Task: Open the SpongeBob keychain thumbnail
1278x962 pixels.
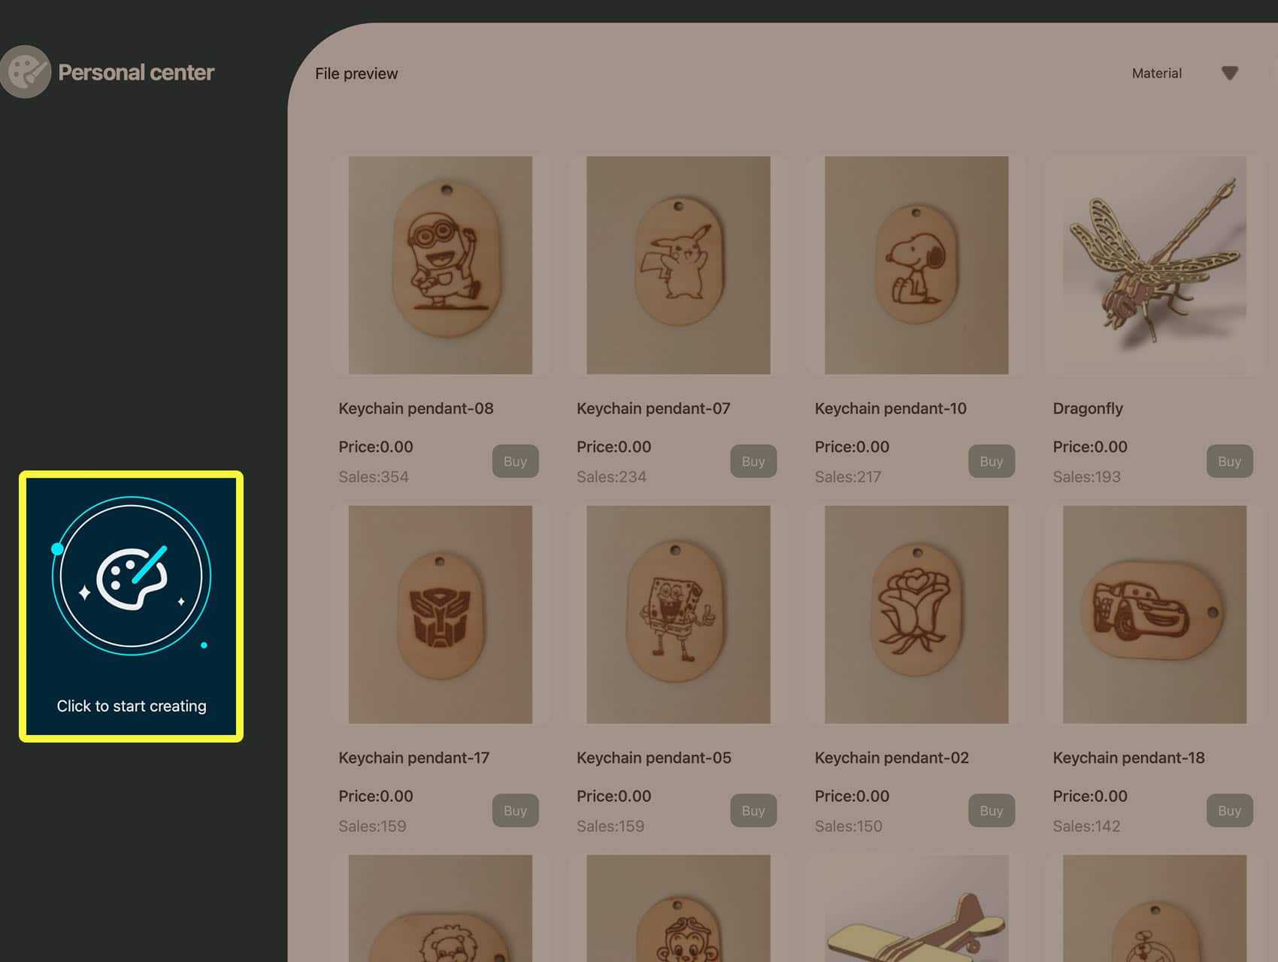Action: point(678,615)
